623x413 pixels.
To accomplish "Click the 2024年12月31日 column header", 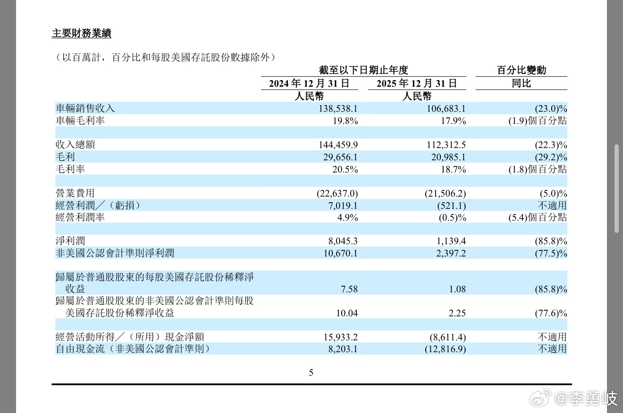I will click(x=310, y=84).
